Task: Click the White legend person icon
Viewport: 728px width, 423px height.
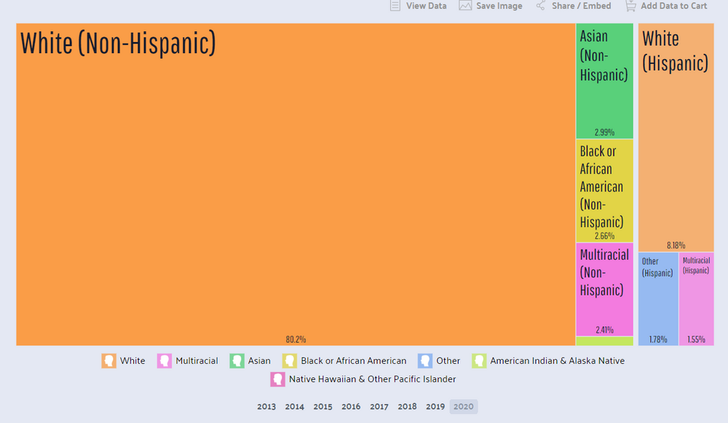Action: [x=108, y=360]
